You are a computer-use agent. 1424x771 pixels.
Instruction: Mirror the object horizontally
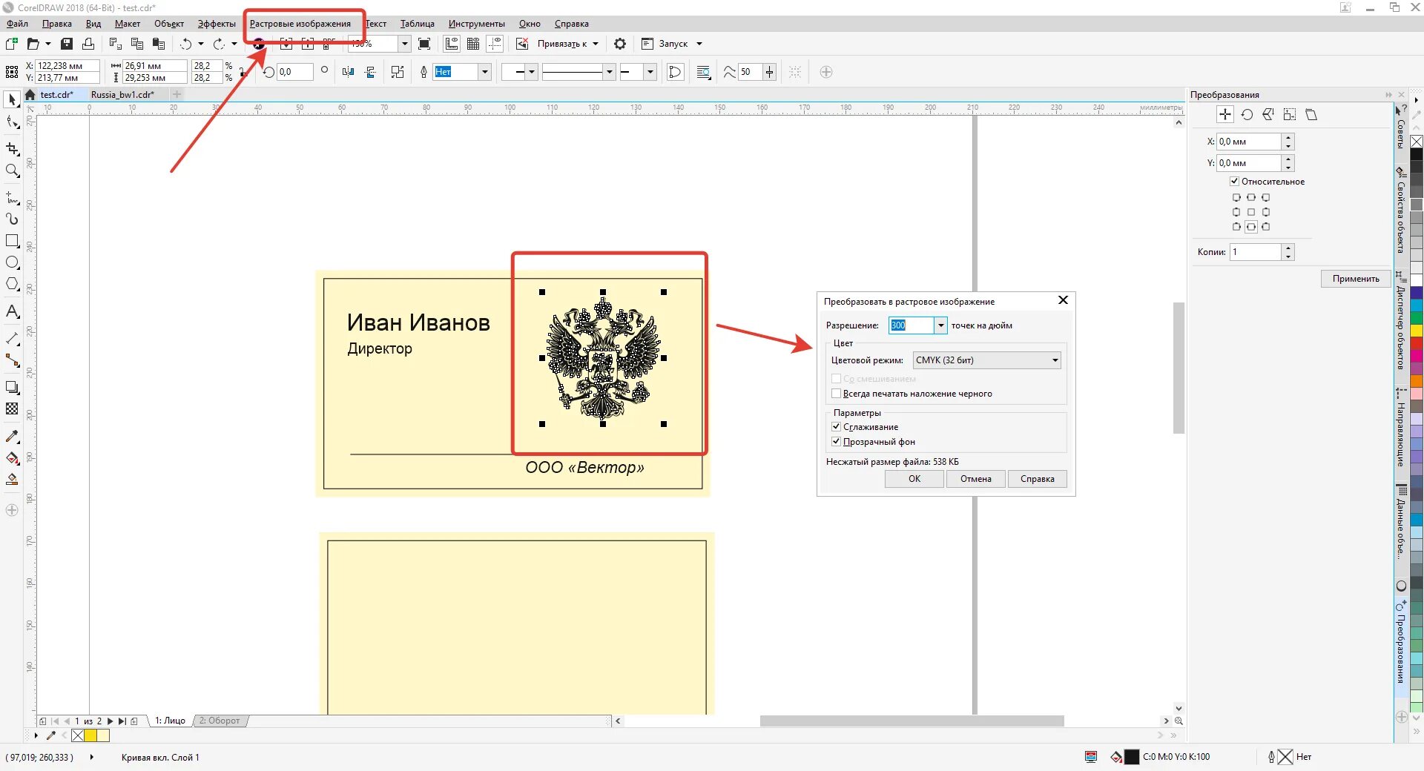click(x=349, y=72)
